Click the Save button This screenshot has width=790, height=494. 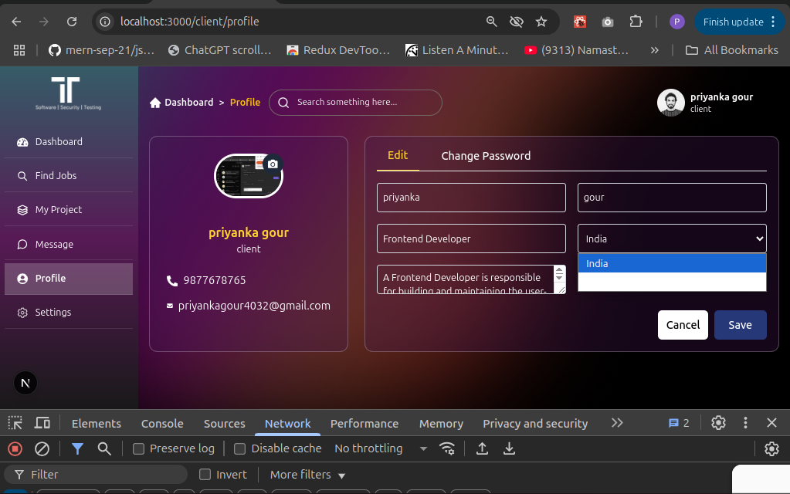[x=740, y=325]
